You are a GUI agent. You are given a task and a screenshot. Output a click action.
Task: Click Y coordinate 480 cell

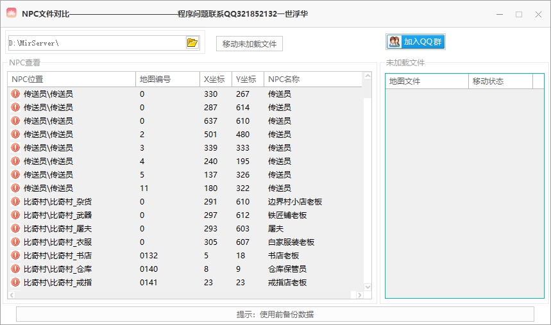pos(242,135)
